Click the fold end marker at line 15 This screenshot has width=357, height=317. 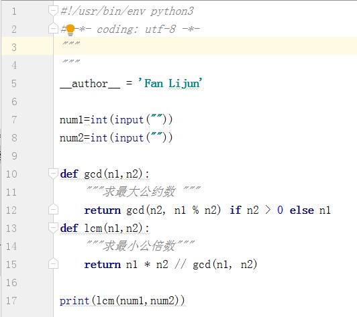pos(53,264)
